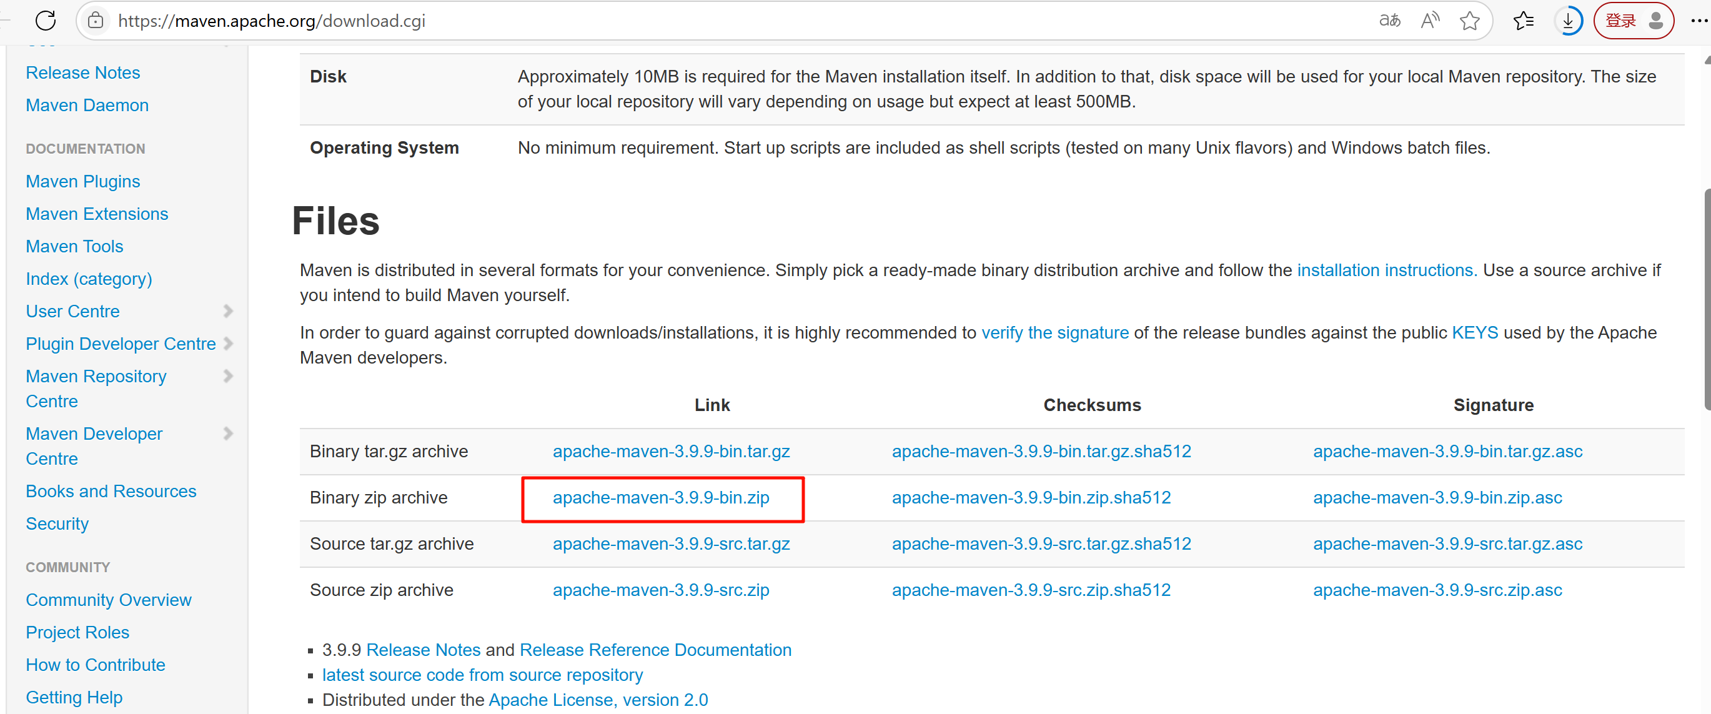This screenshot has height=714, width=1711.
Task: Click the browser address bar URL
Action: coord(271,21)
